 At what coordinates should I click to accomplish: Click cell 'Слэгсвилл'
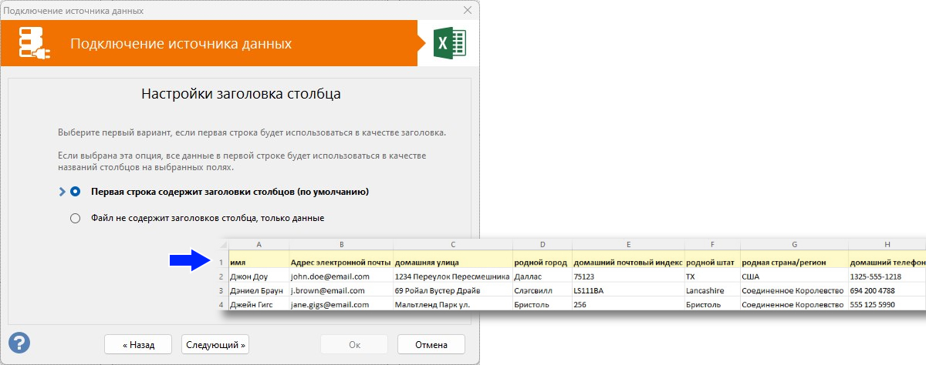[x=542, y=291]
